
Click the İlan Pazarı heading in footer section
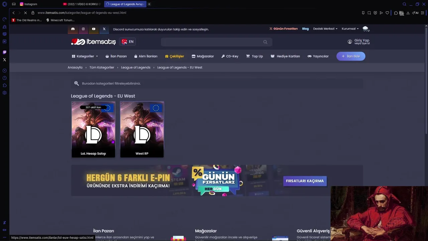point(103,231)
